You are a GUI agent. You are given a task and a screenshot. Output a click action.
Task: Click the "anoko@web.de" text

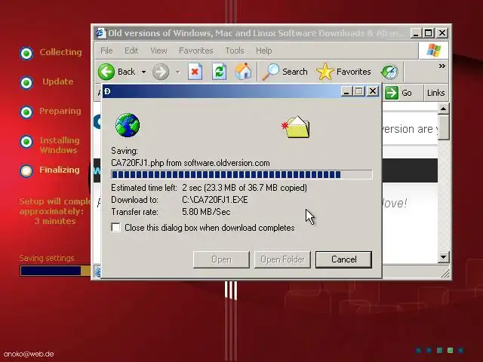click(x=29, y=354)
